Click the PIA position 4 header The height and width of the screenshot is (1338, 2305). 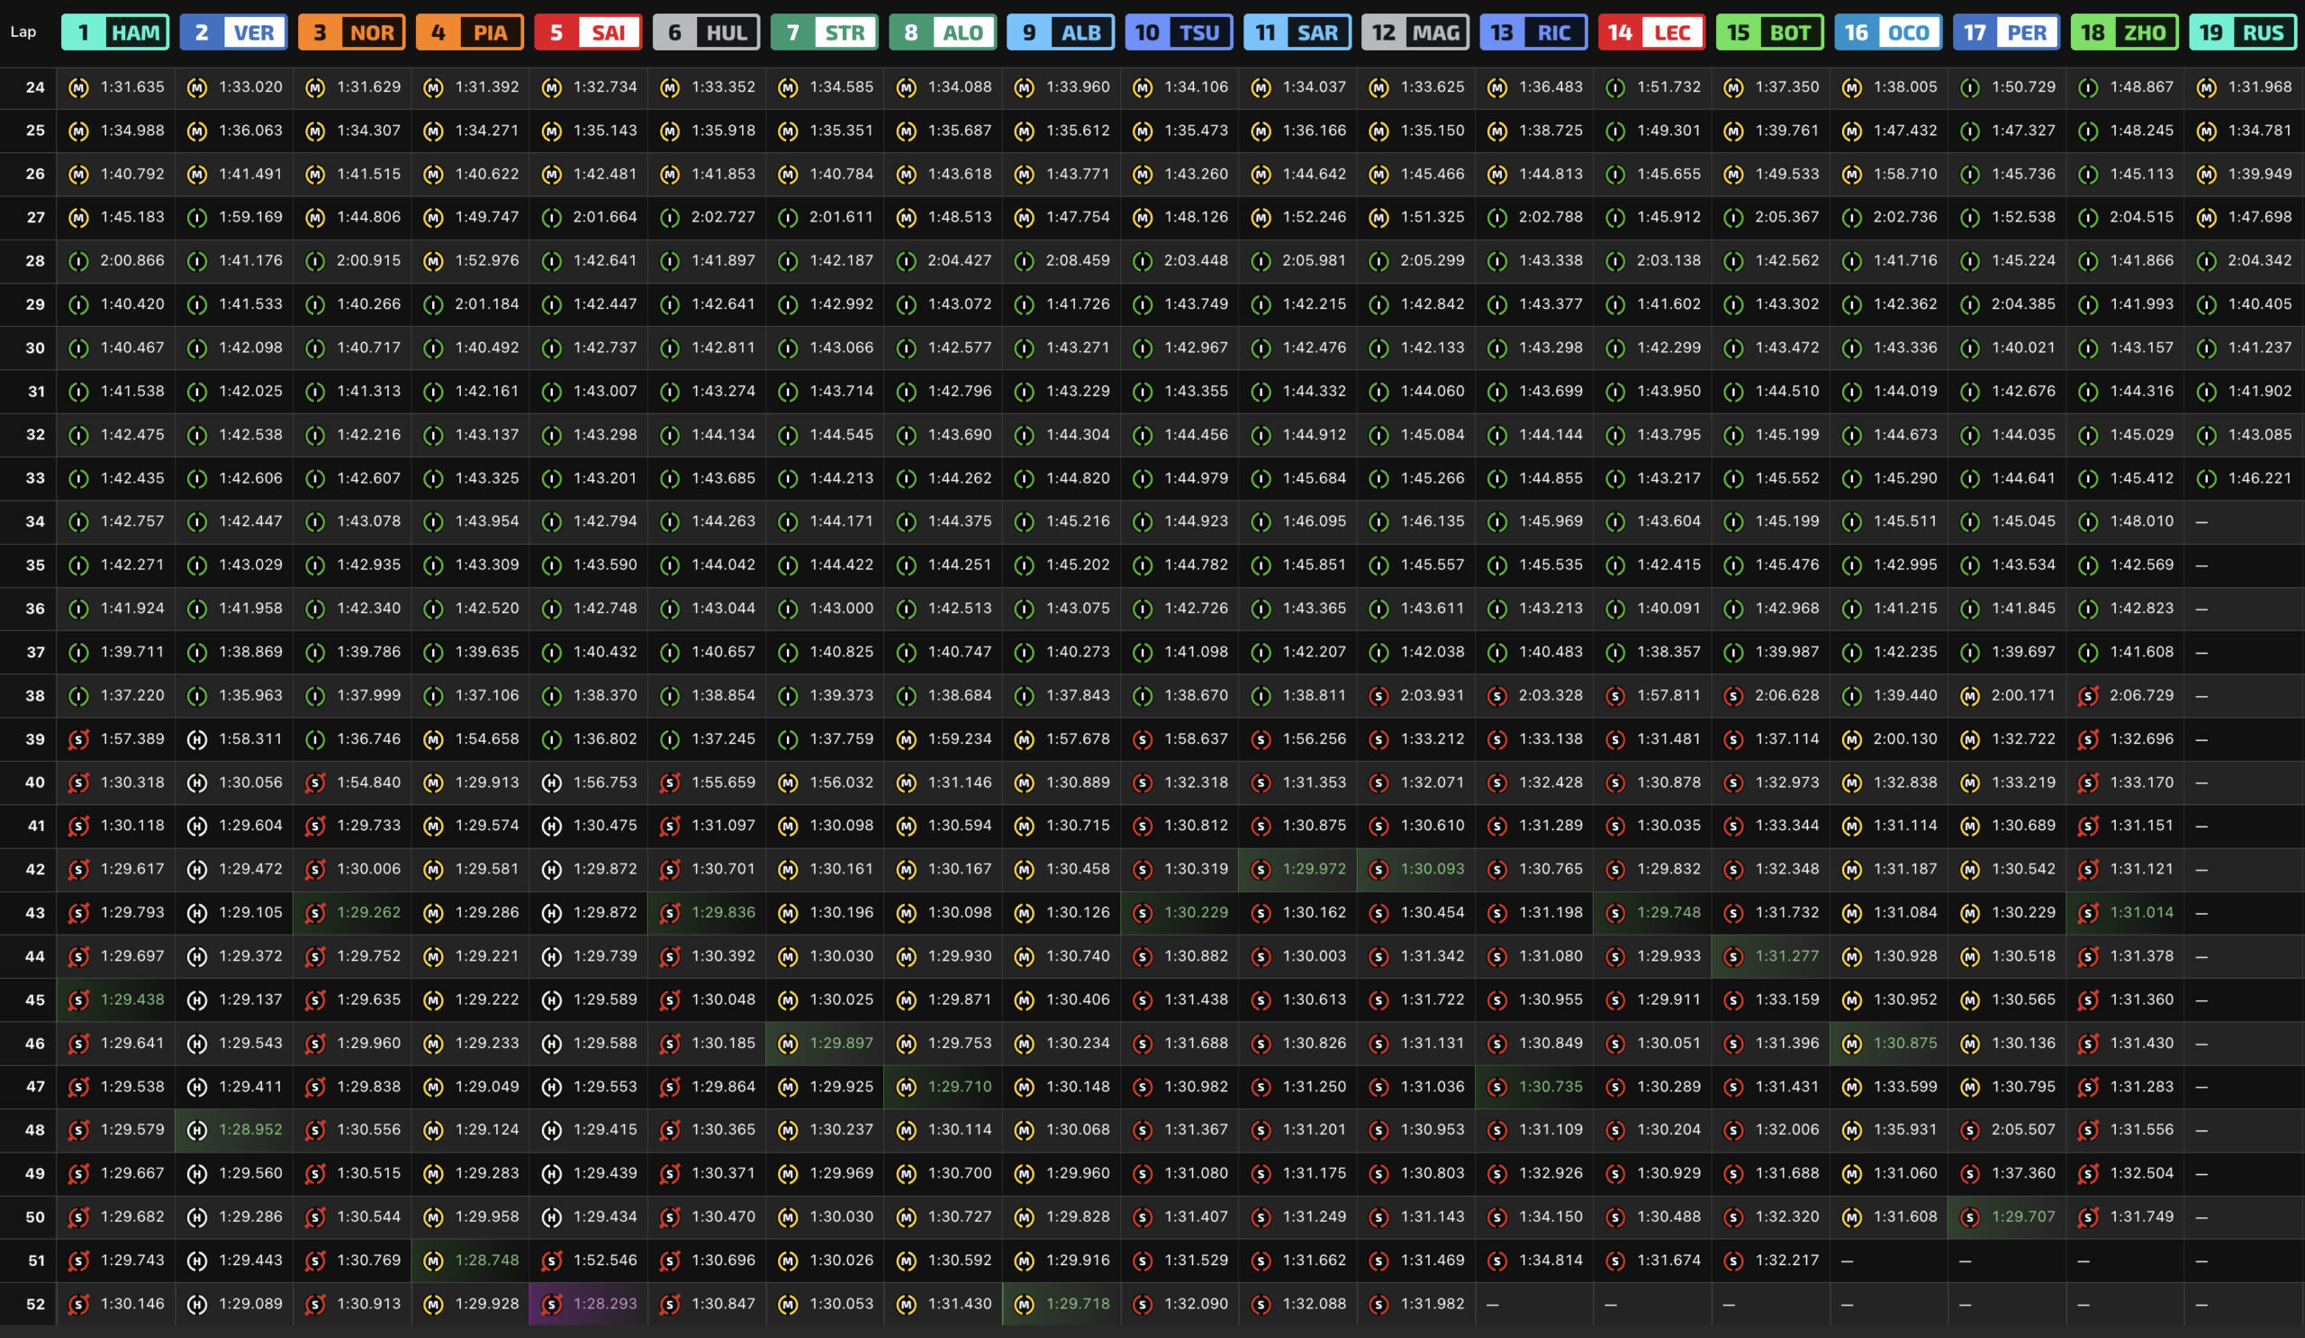(x=470, y=33)
